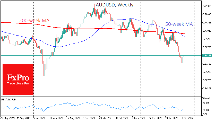Click the current price tag 0.64255

click(x=207, y=55)
